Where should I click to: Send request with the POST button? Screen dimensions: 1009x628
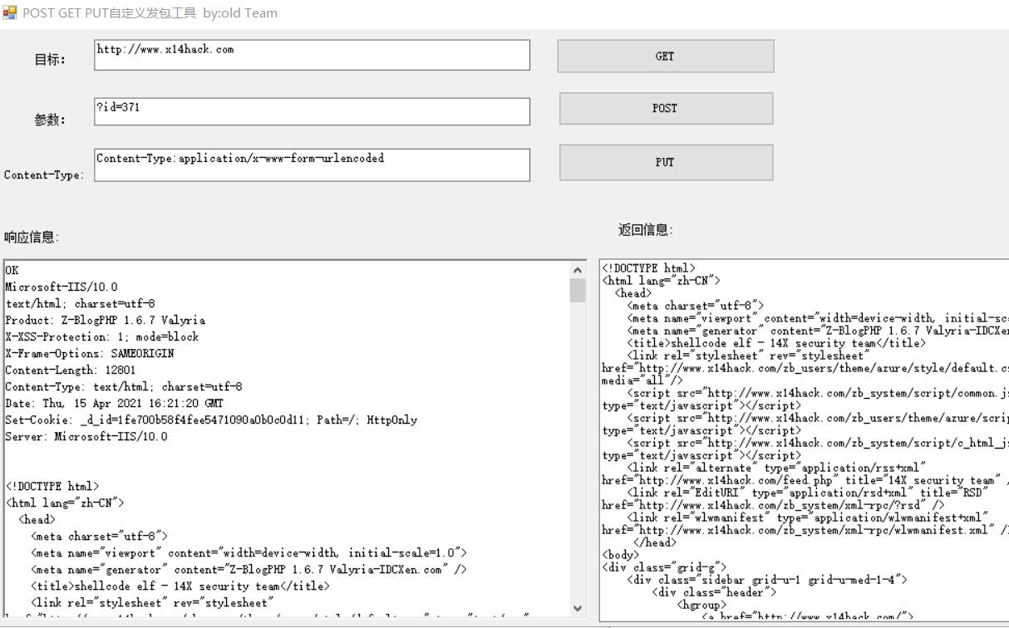point(666,109)
